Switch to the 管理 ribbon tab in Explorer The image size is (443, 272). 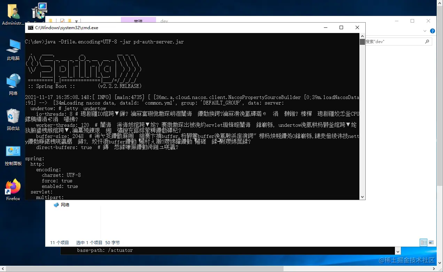(x=138, y=21)
